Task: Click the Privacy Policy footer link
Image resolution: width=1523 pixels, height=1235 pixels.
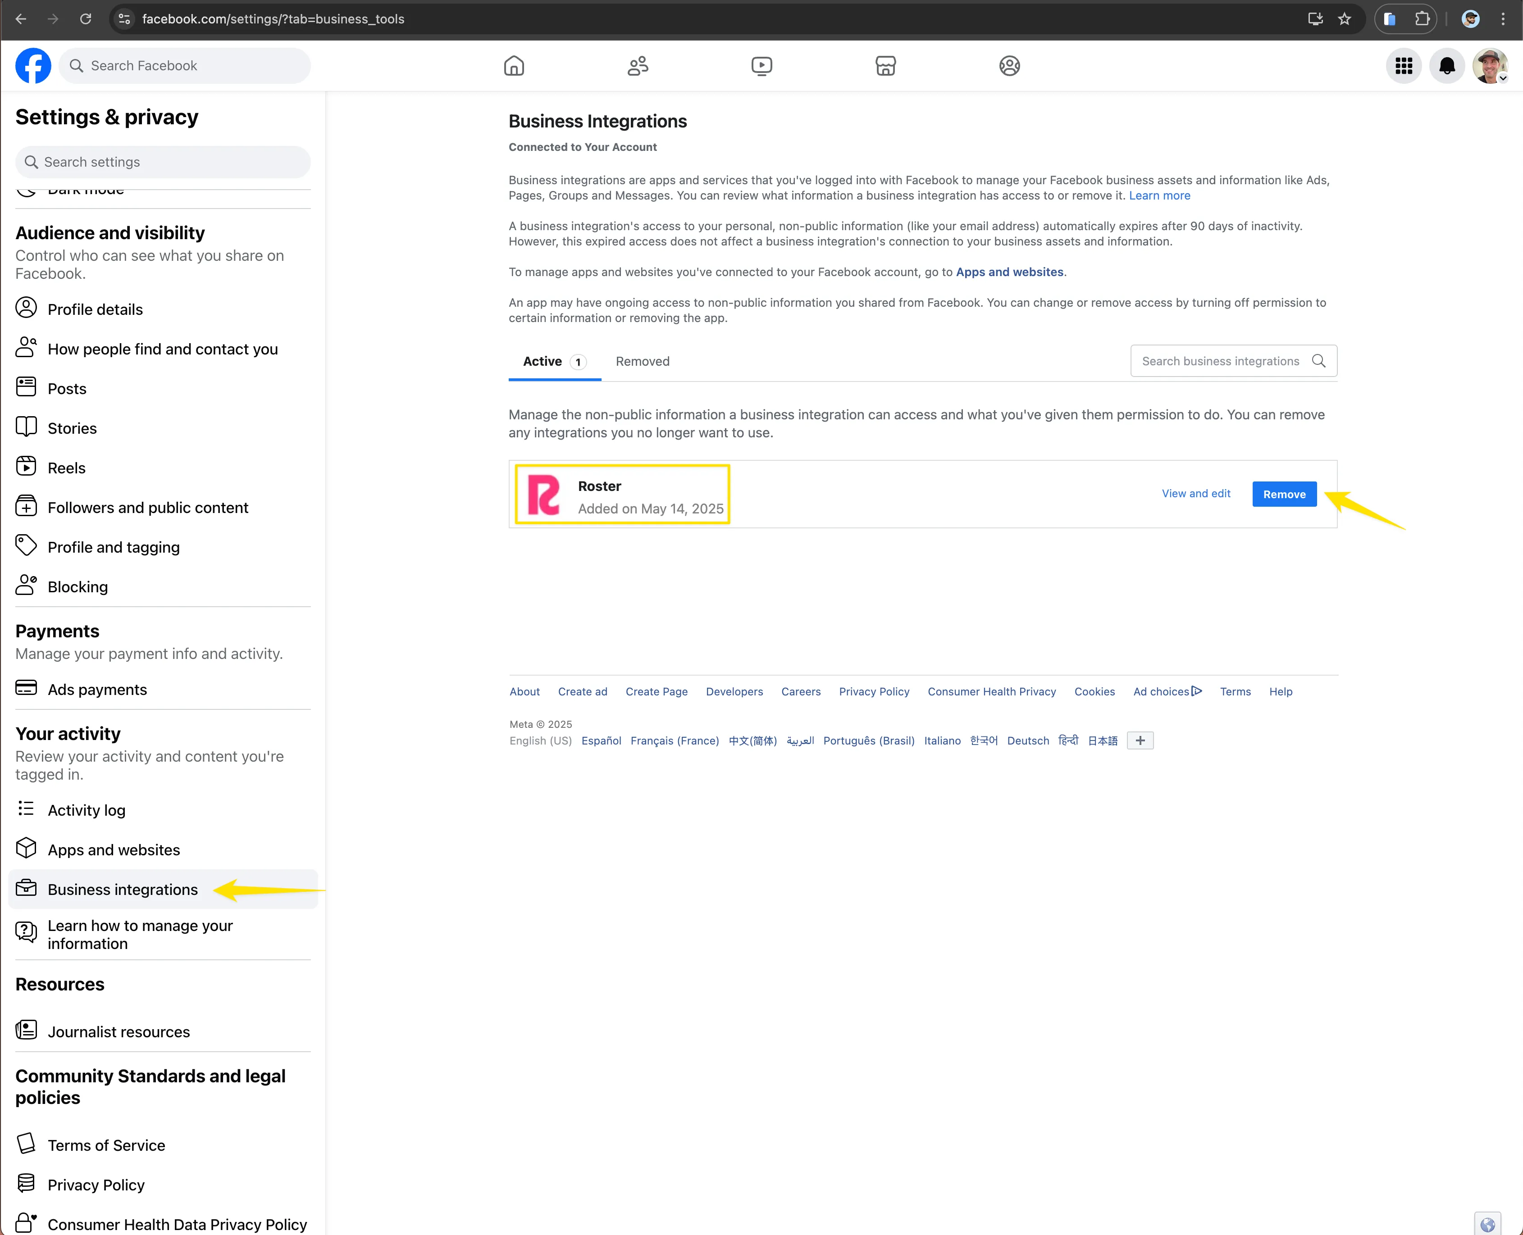Action: 874,691
